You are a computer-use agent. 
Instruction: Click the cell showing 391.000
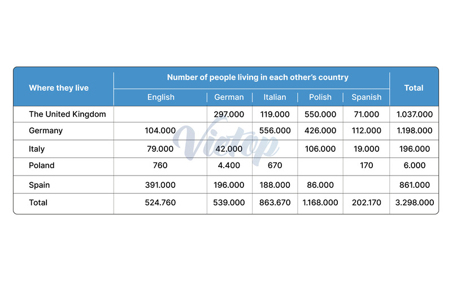160,185
